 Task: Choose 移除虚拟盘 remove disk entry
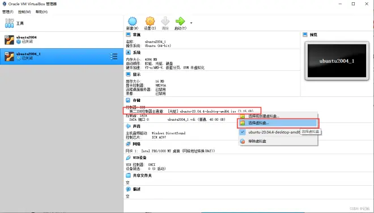click(278, 141)
